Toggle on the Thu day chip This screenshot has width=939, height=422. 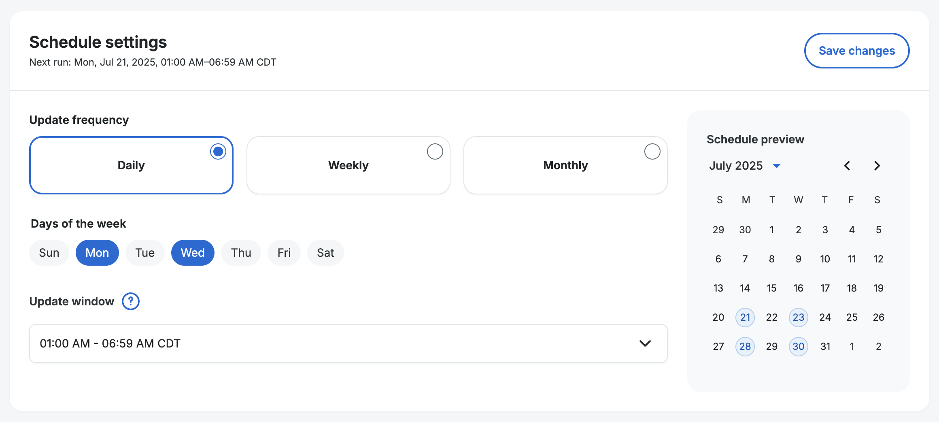pos(241,253)
